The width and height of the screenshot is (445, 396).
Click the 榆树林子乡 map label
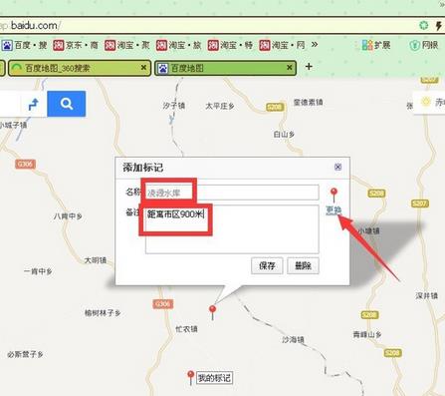click(x=103, y=313)
